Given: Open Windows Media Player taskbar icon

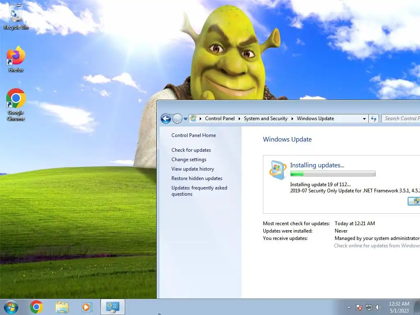Looking at the screenshot, I should tap(87, 307).
